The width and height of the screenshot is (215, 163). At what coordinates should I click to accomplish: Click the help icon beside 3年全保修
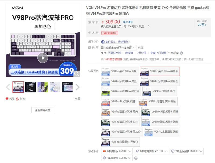136,158
